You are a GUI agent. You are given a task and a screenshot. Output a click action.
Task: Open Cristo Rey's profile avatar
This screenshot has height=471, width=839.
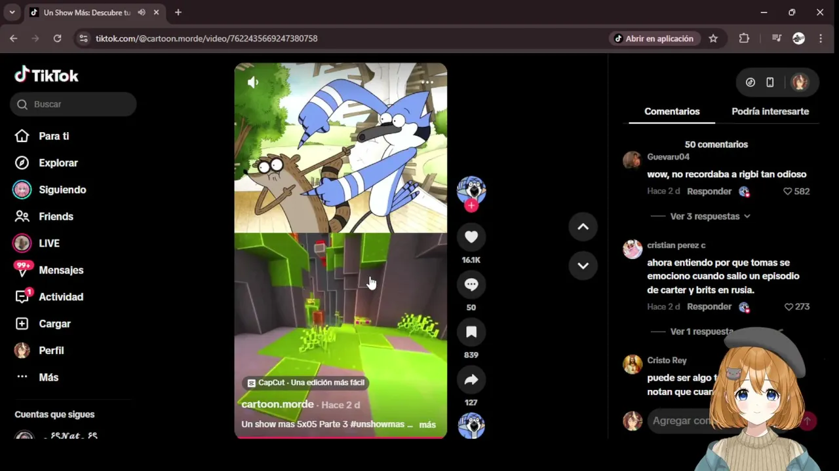click(632, 364)
